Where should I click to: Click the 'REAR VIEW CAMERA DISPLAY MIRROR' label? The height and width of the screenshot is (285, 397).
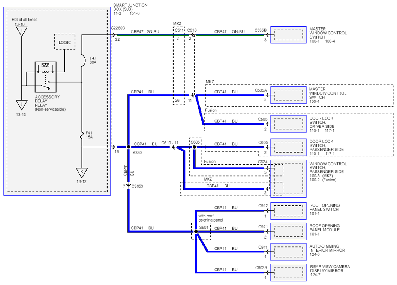click(x=330, y=268)
